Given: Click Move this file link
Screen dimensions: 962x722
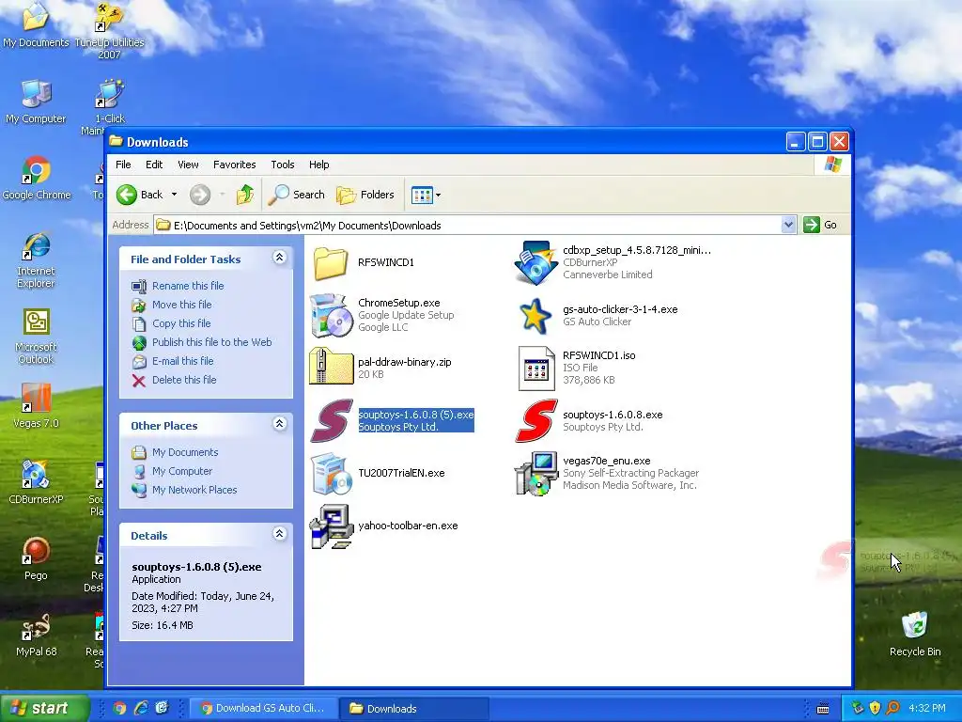Looking at the screenshot, I should [181, 305].
